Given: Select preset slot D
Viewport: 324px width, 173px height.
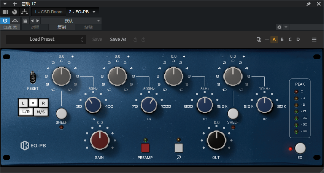Looking at the screenshot, I should pos(298,40).
